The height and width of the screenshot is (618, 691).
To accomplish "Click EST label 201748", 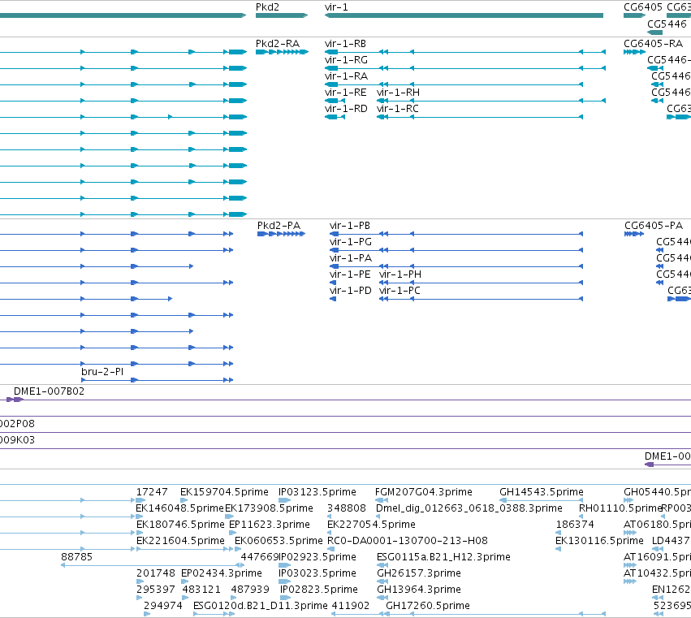I will (x=156, y=573).
